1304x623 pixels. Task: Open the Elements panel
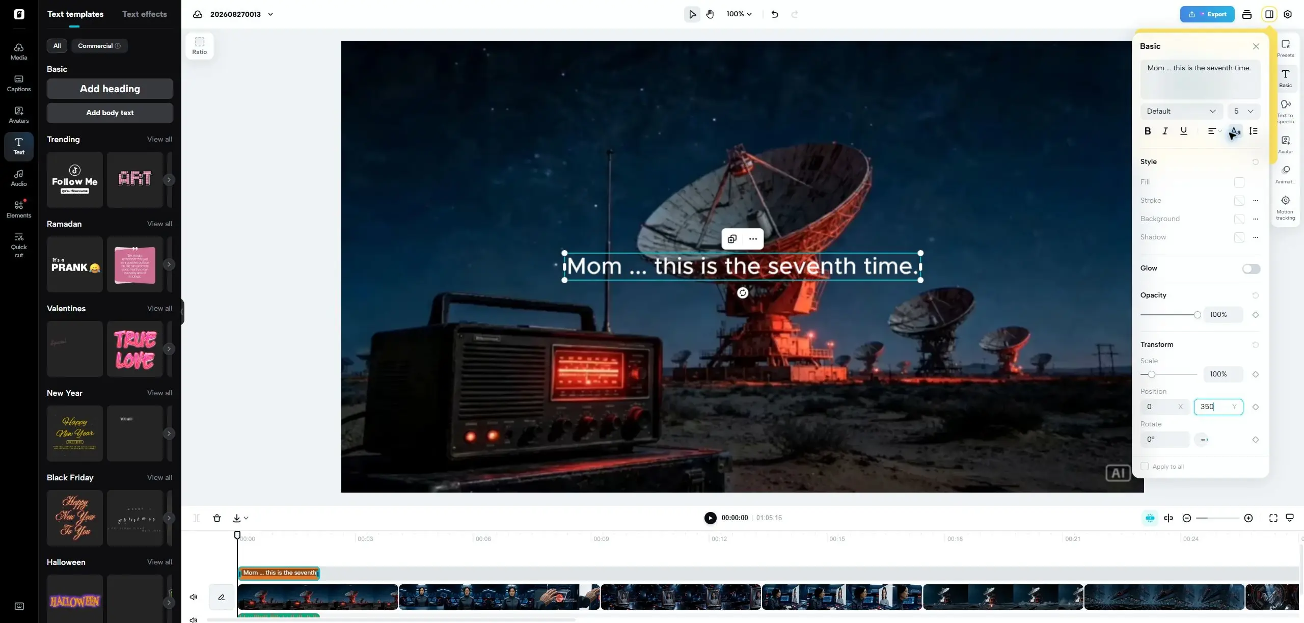click(19, 209)
